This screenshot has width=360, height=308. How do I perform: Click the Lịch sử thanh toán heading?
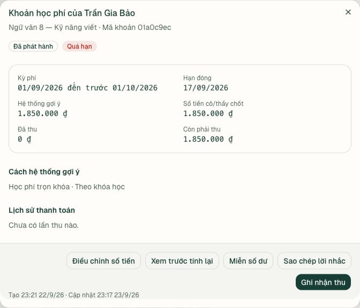42,210
